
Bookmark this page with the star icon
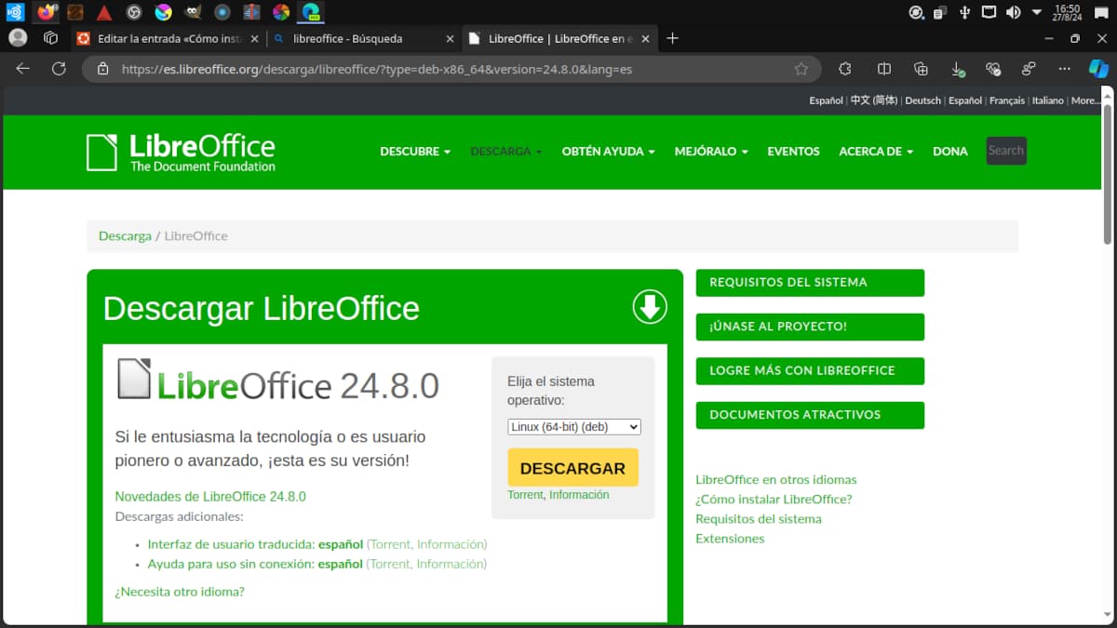(801, 69)
